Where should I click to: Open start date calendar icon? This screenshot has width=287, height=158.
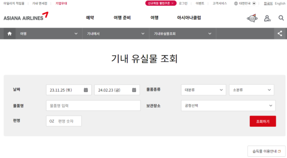pyautogui.click(x=86, y=90)
